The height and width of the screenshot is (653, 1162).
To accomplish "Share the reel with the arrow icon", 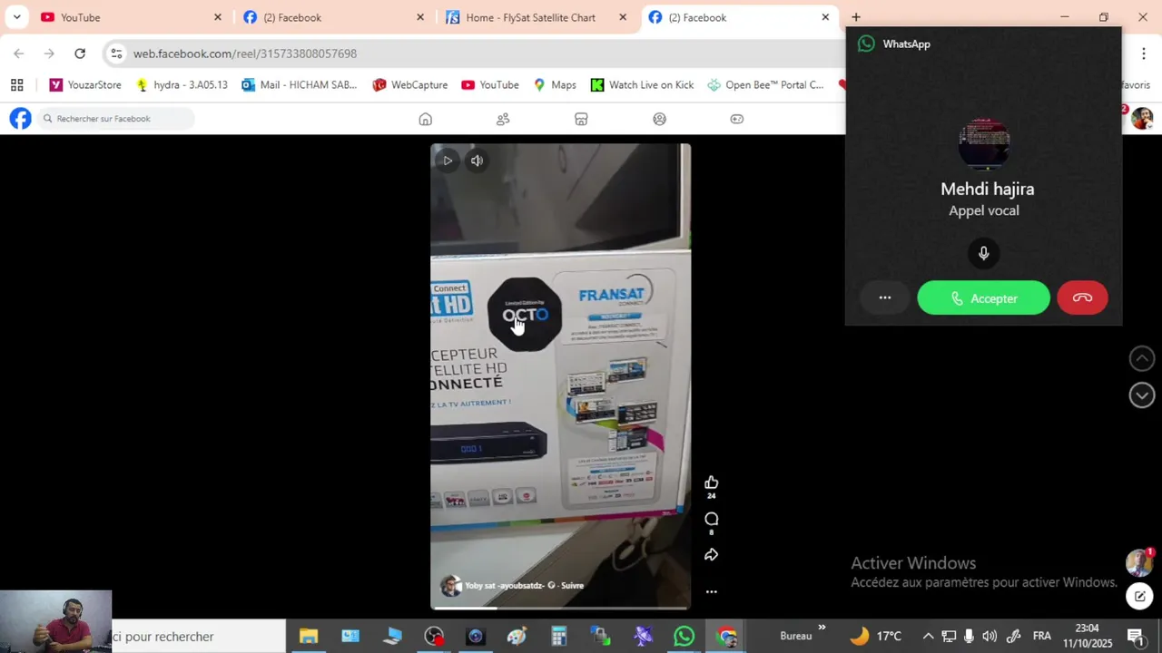I will (711, 554).
